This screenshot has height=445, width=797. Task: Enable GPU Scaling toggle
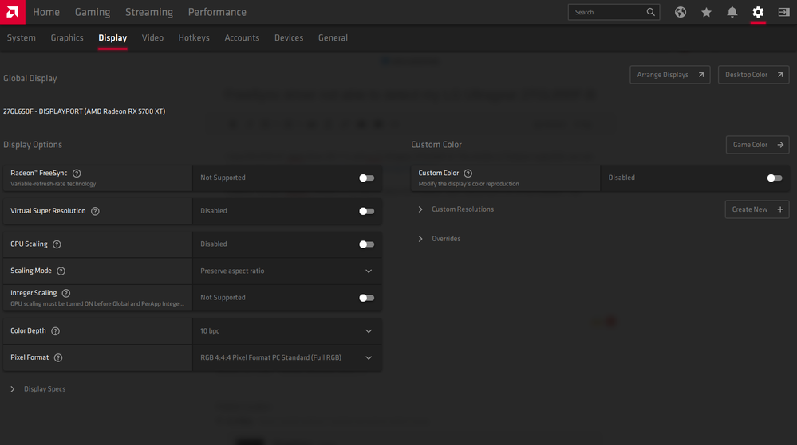pos(366,244)
